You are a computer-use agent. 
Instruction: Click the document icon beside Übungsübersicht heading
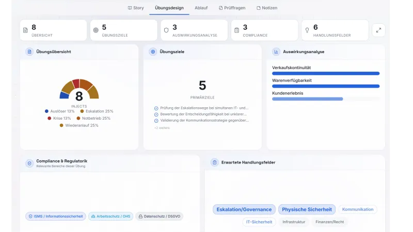(x=29, y=52)
